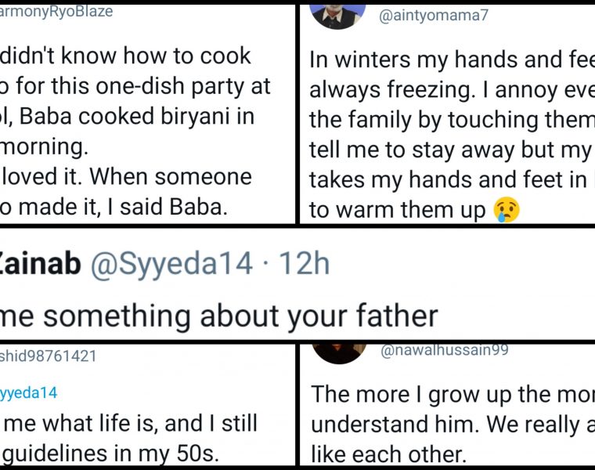
Task: Click the 'me what life is' line
Action: (x=129, y=424)
